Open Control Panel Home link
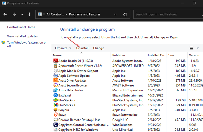The image size is (203, 132). [21, 27]
